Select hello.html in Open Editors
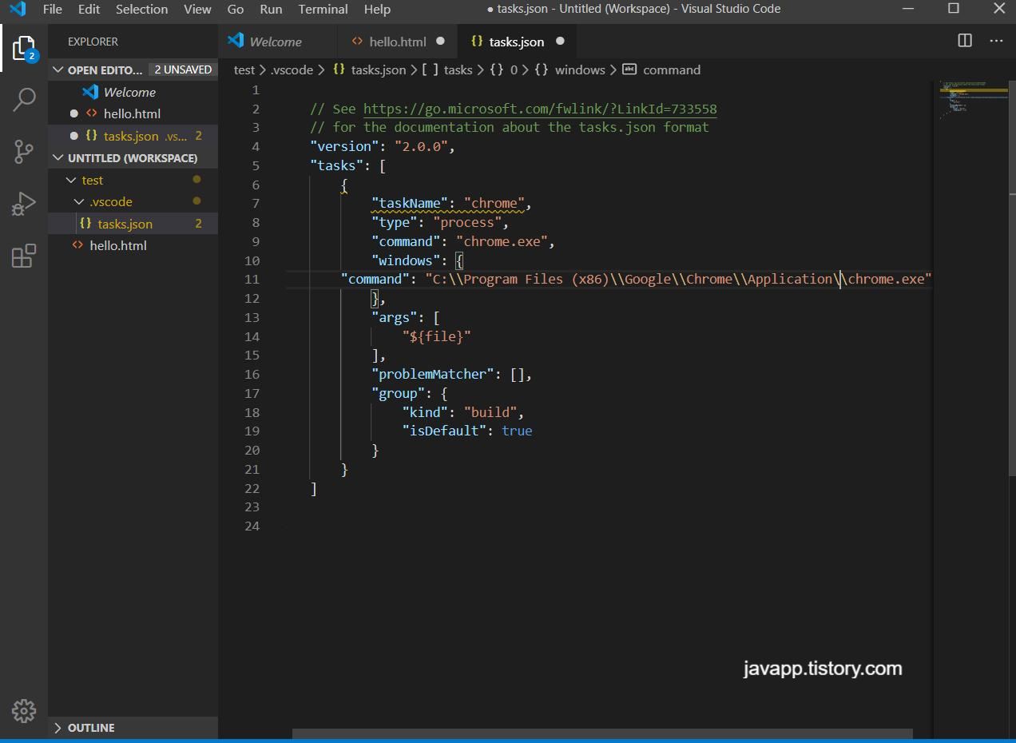Viewport: 1016px width, 743px height. (132, 113)
